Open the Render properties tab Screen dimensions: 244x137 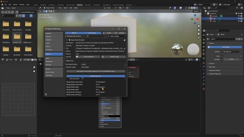pyautogui.click(x=204, y=40)
